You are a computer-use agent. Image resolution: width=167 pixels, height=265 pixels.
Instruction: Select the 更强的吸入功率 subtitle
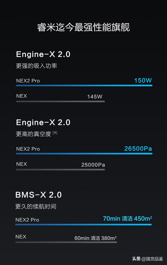click(x=37, y=66)
